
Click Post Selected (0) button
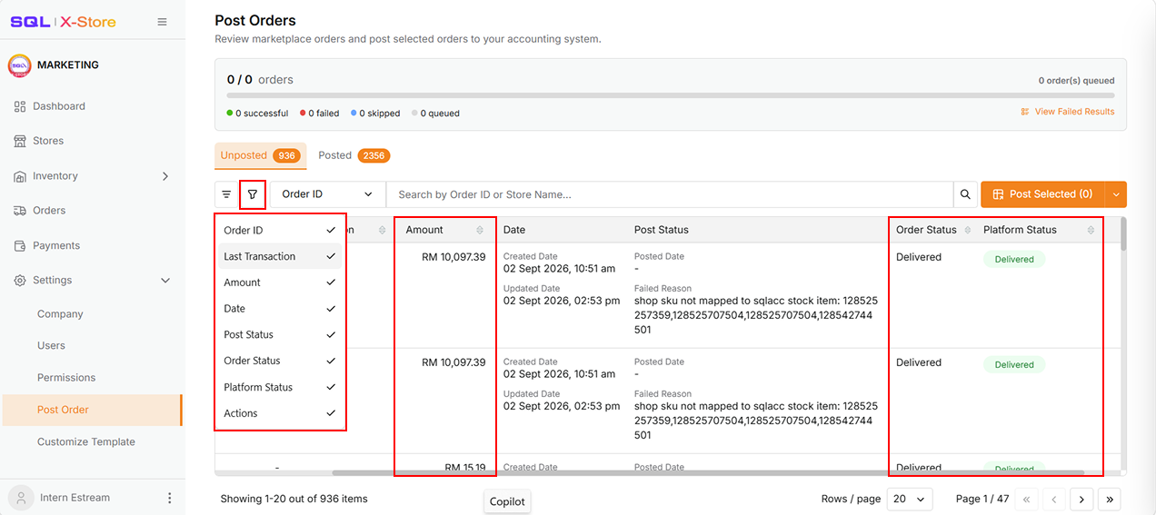click(1042, 194)
